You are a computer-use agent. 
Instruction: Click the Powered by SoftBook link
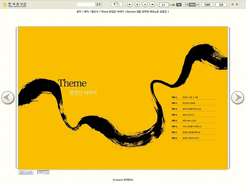pos(123,180)
